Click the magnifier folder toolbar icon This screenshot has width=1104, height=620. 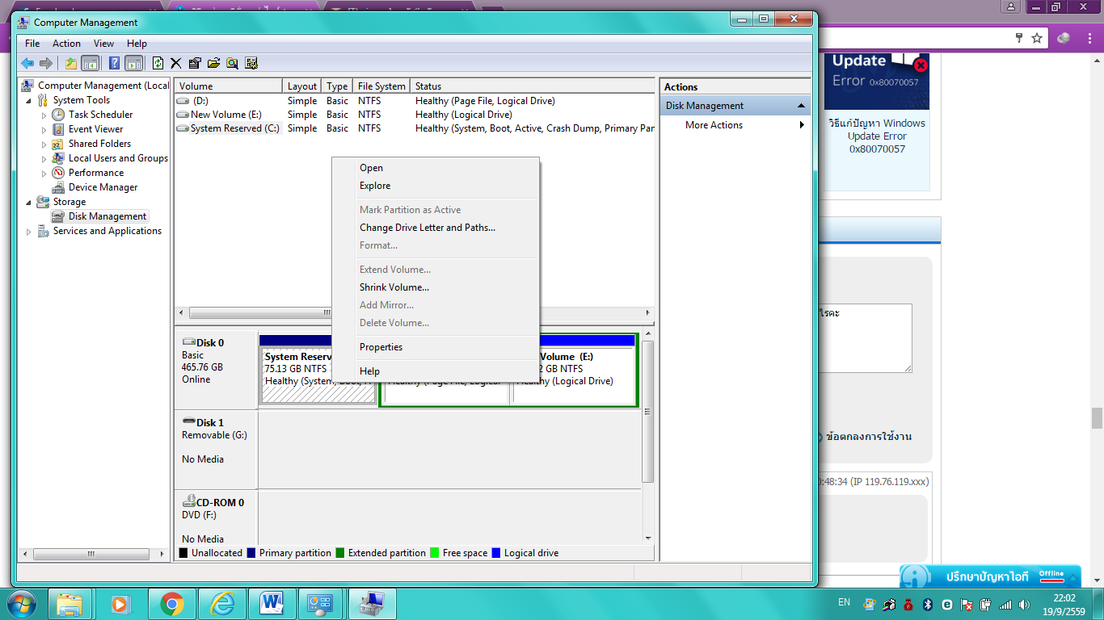(x=232, y=63)
